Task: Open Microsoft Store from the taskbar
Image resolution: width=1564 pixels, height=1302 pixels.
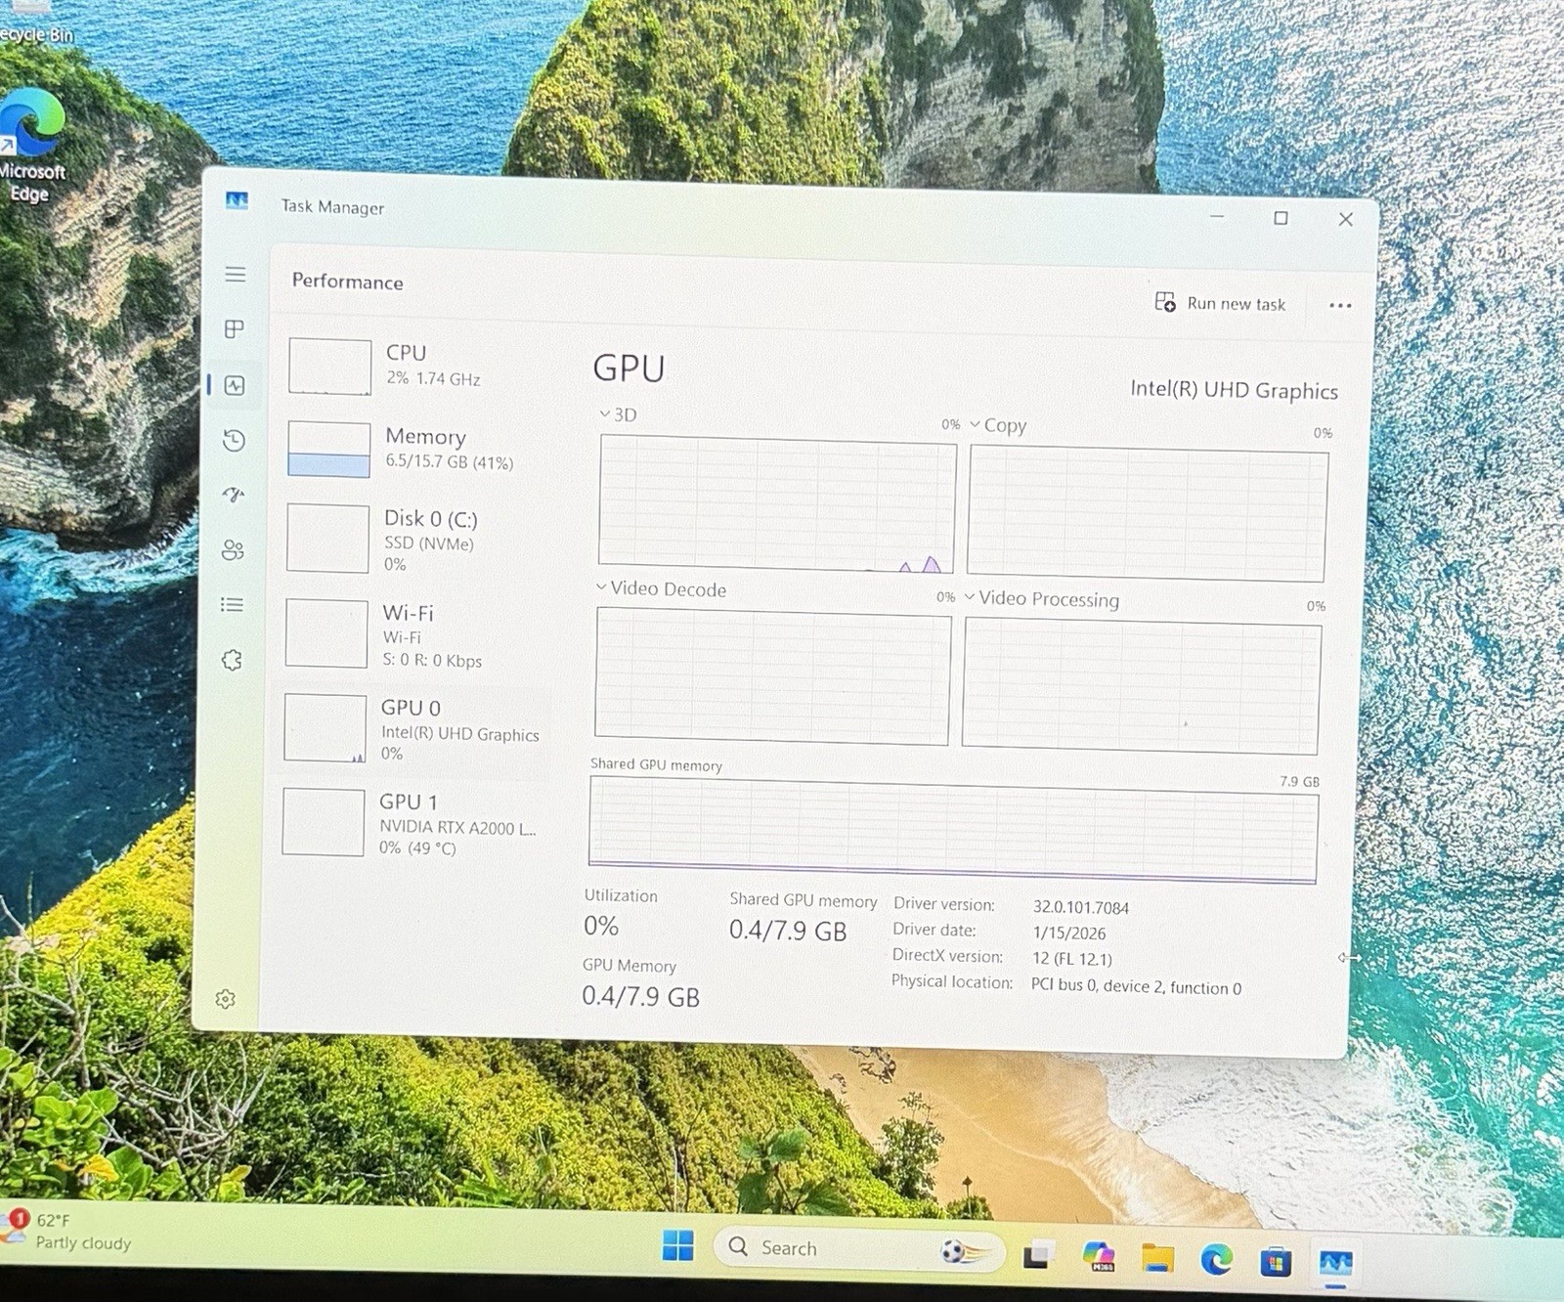Action: point(1276,1262)
